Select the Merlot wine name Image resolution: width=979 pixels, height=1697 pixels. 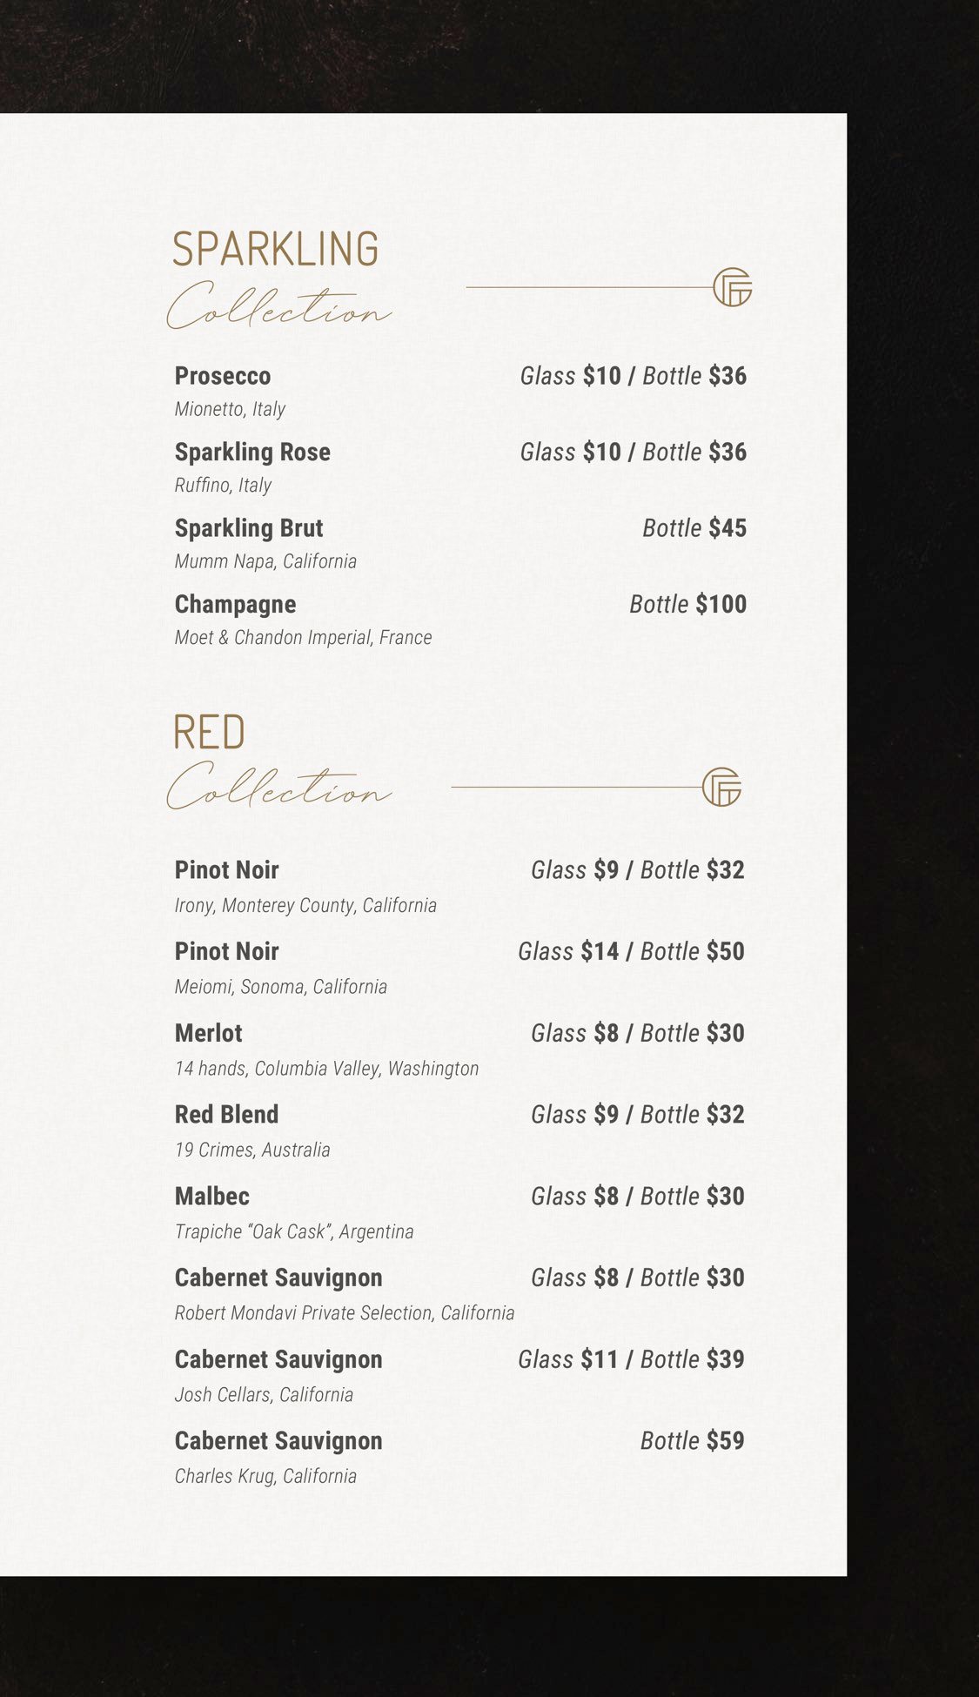pos(209,1033)
